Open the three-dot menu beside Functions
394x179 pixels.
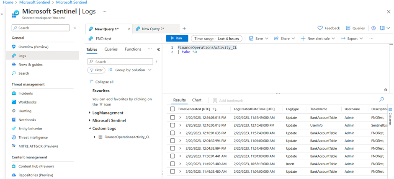[x=150, y=49]
